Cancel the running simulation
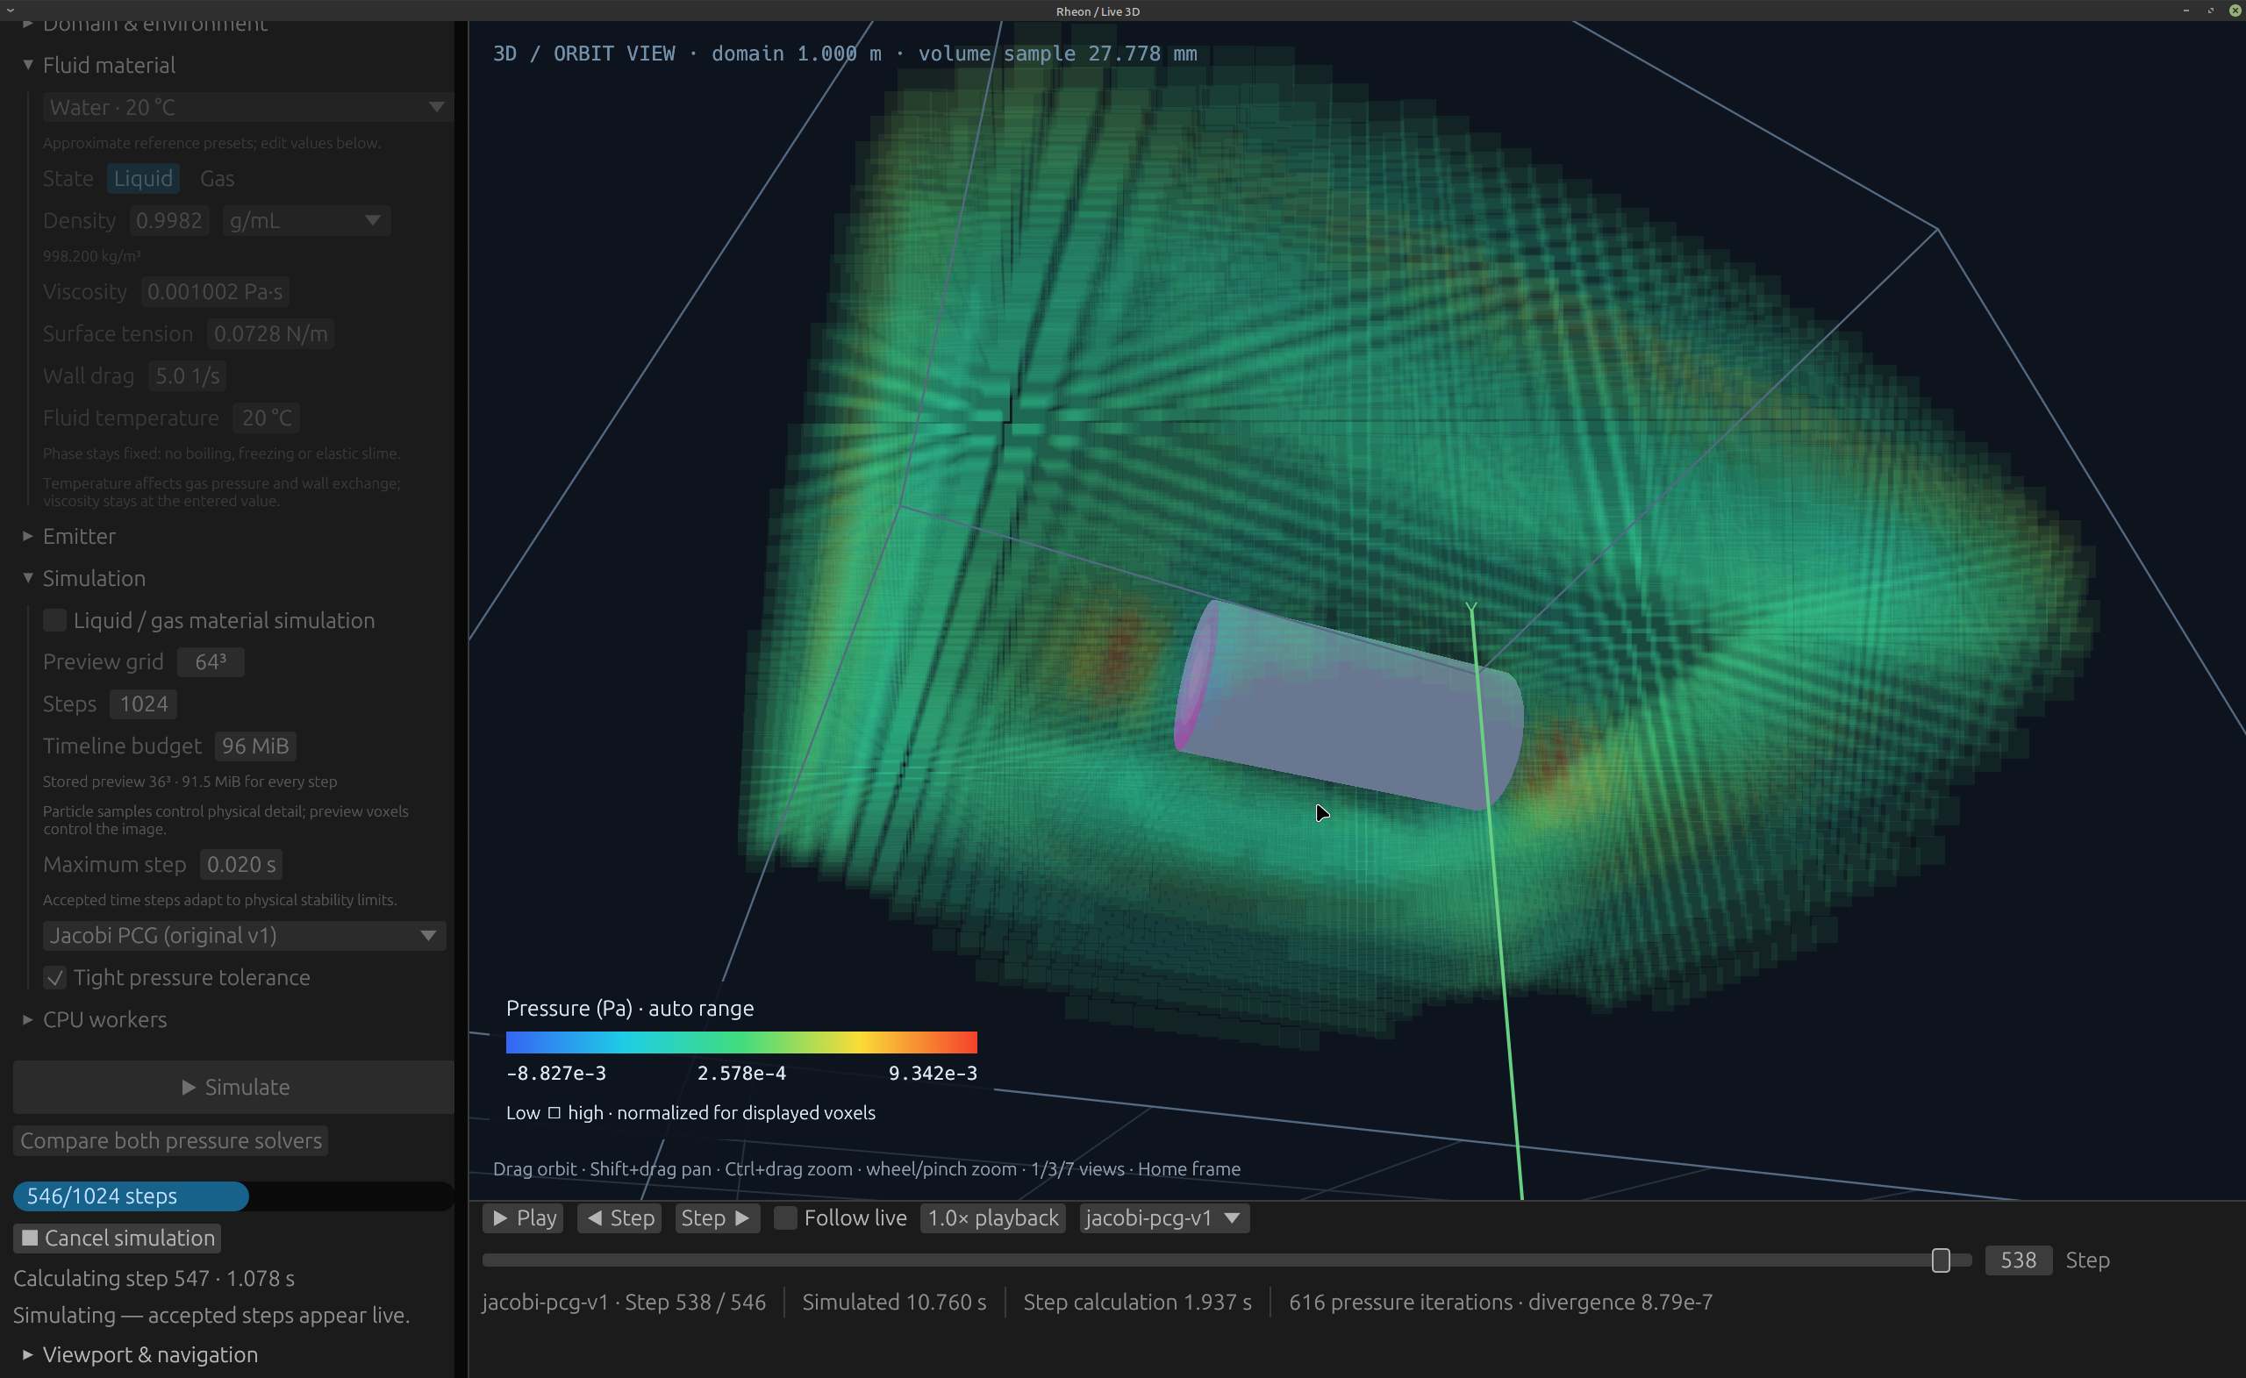 (x=118, y=1238)
